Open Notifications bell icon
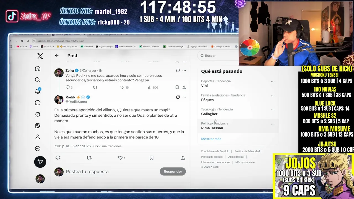Image resolution: width=354 pixels, height=199 pixels. [38, 91]
